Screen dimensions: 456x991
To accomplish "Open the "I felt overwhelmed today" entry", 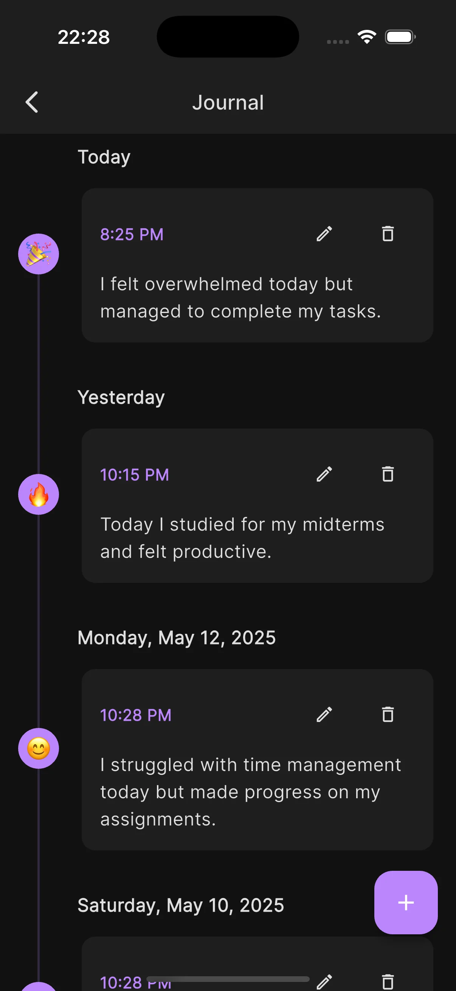I will pyautogui.click(x=240, y=297).
